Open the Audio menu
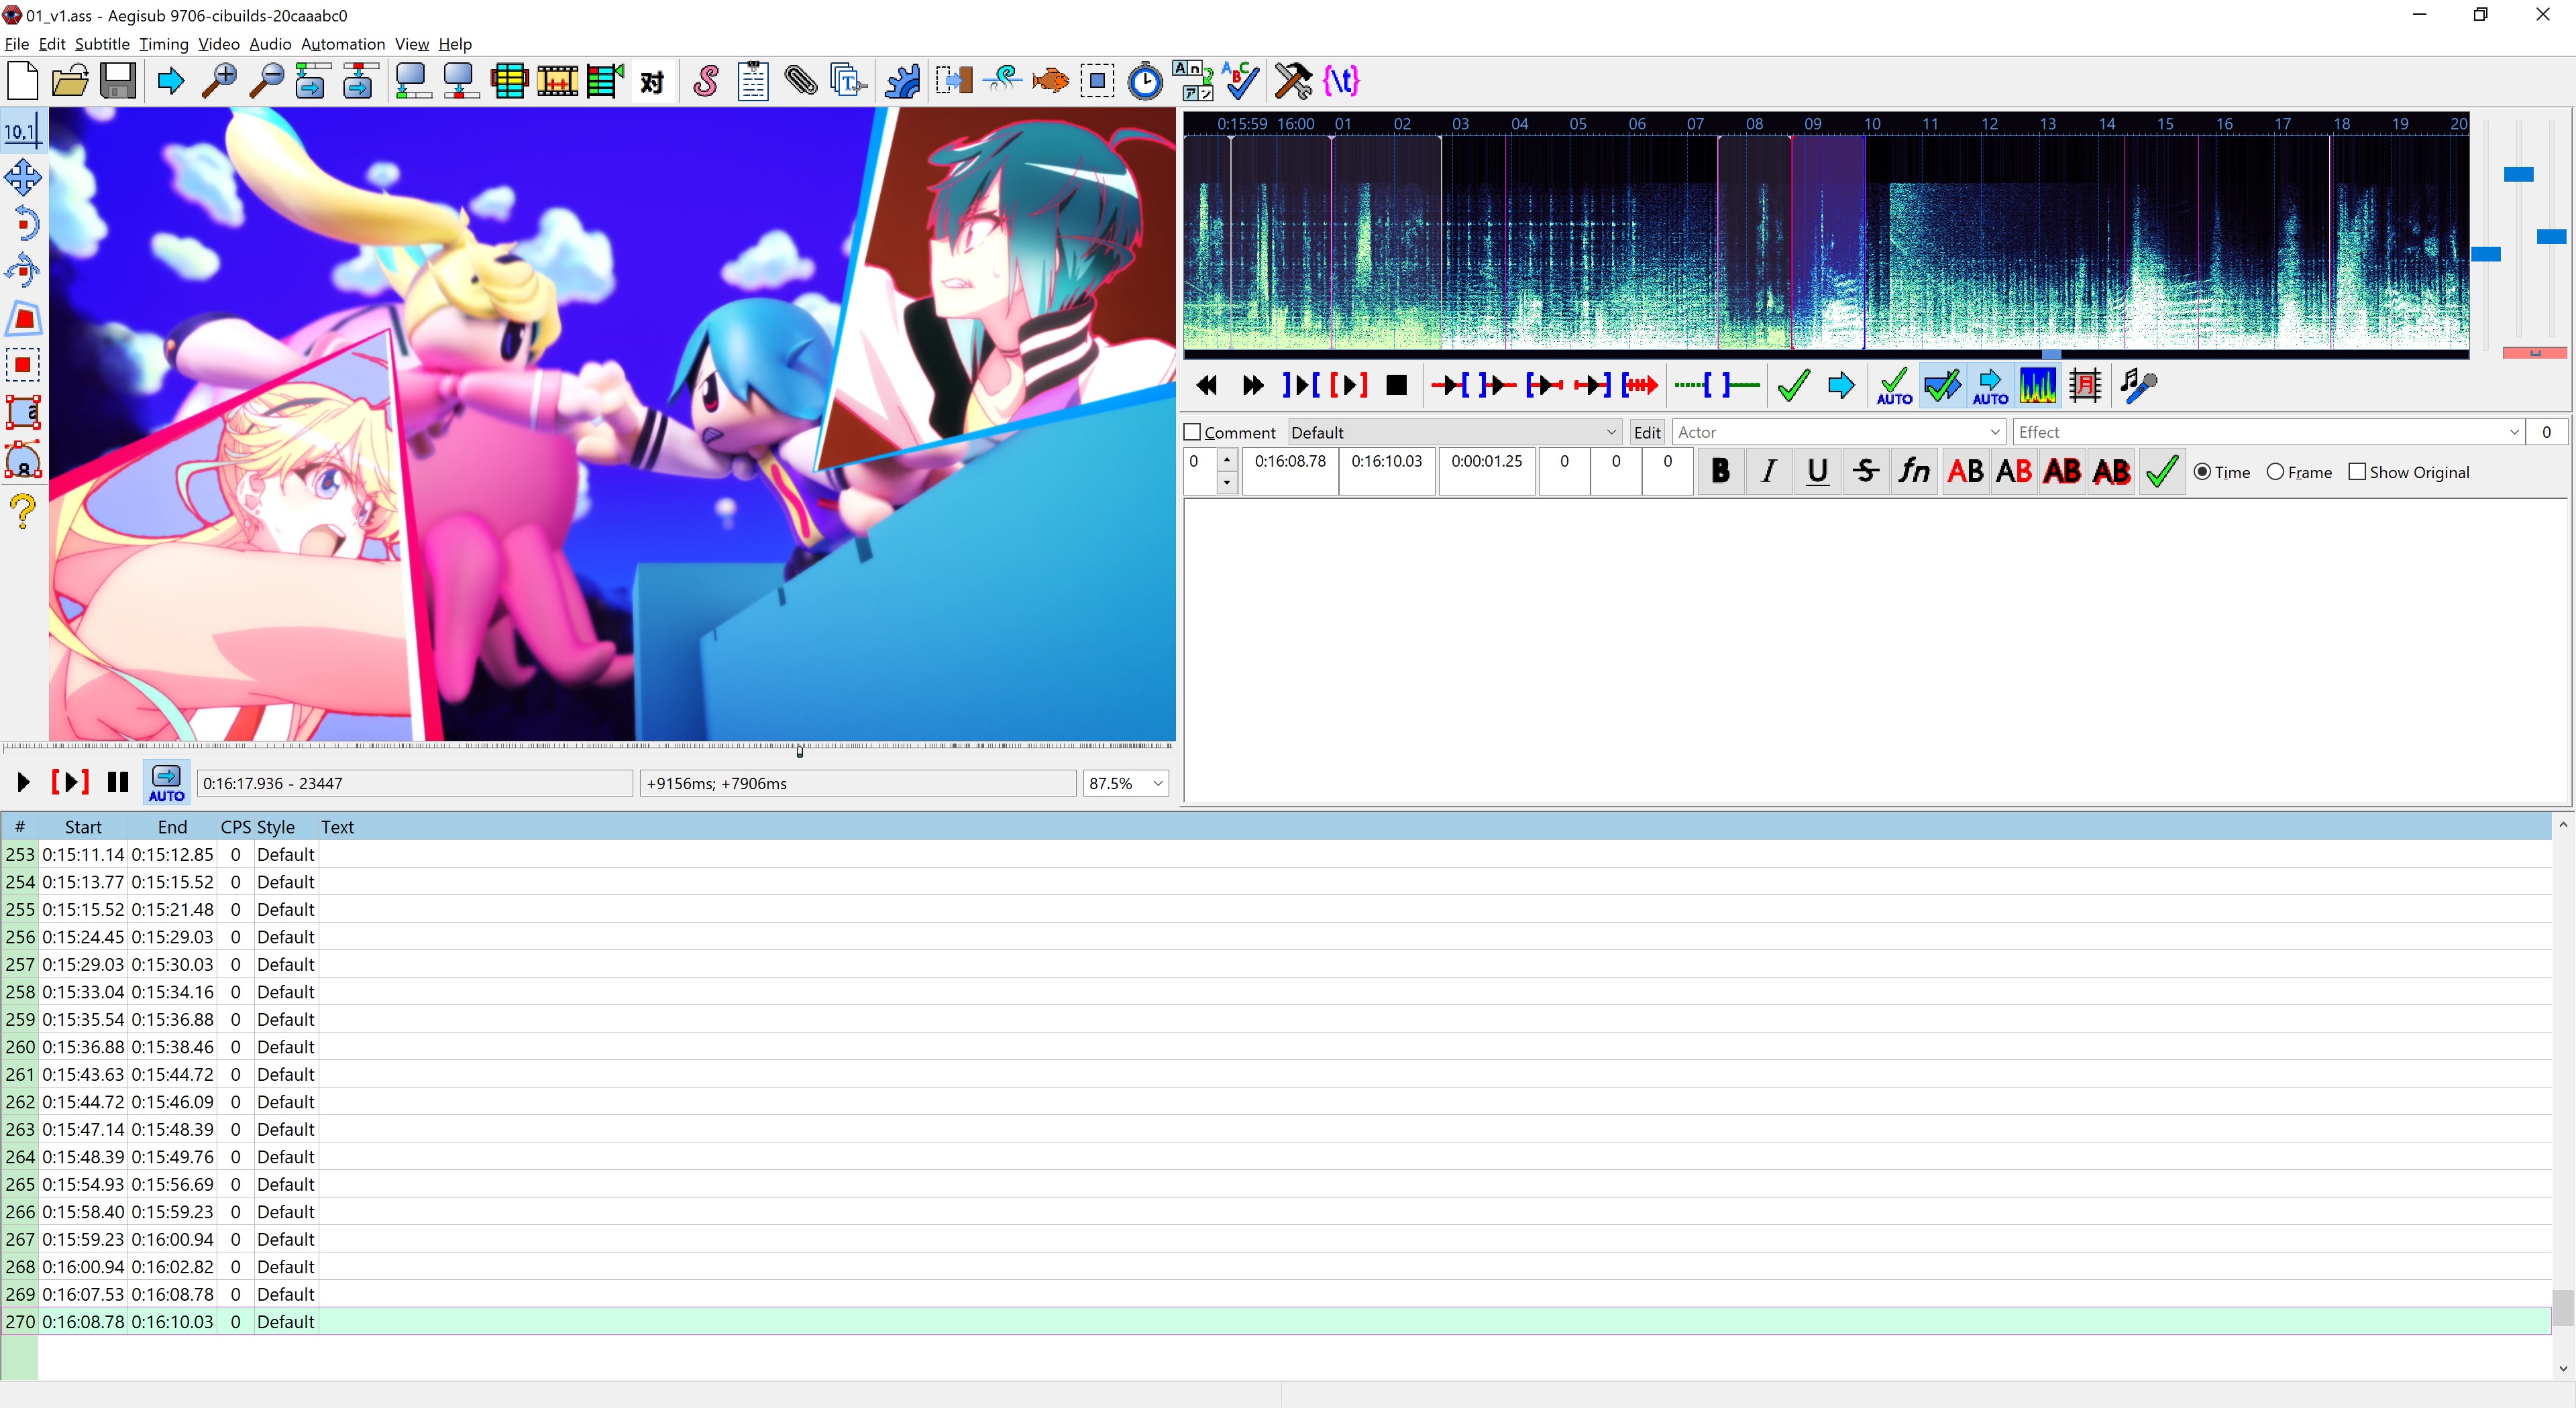 pos(270,44)
